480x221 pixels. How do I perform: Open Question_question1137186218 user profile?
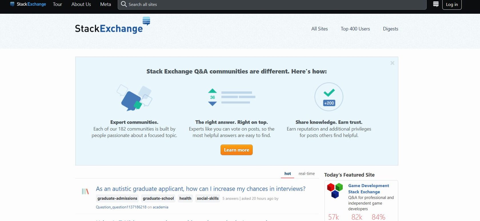point(121,207)
